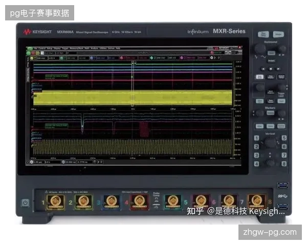The width and height of the screenshot is (307, 245).
Task: Push the navigation play forward key
Action: [x=278, y=69]
